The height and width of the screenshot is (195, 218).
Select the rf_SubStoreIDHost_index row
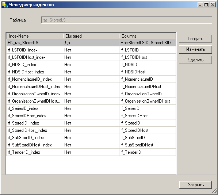(91, 145)
